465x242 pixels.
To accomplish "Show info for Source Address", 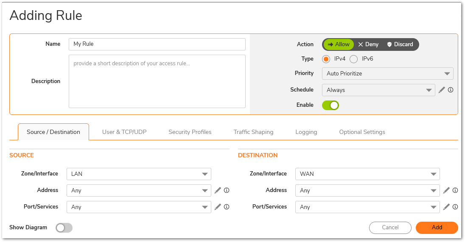I will pos(227,190).
